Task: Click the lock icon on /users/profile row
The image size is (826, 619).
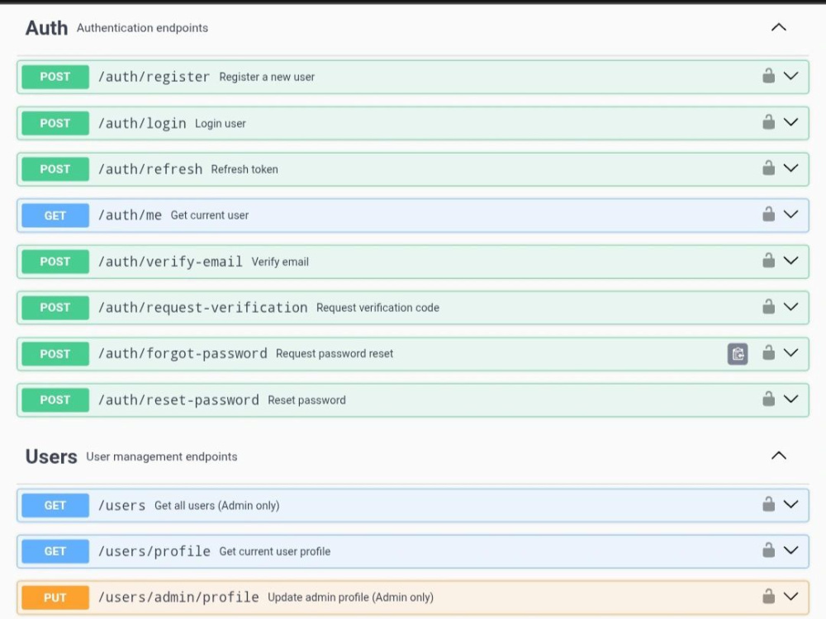Action: (x=768, y=550)
